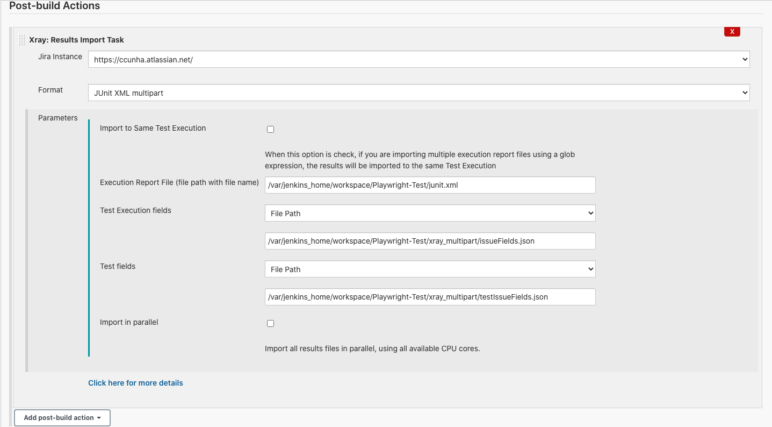The height and width of the screenshot is (427, 772).
Task: Click the 'Format' label
Action: (x=50, y=90)
